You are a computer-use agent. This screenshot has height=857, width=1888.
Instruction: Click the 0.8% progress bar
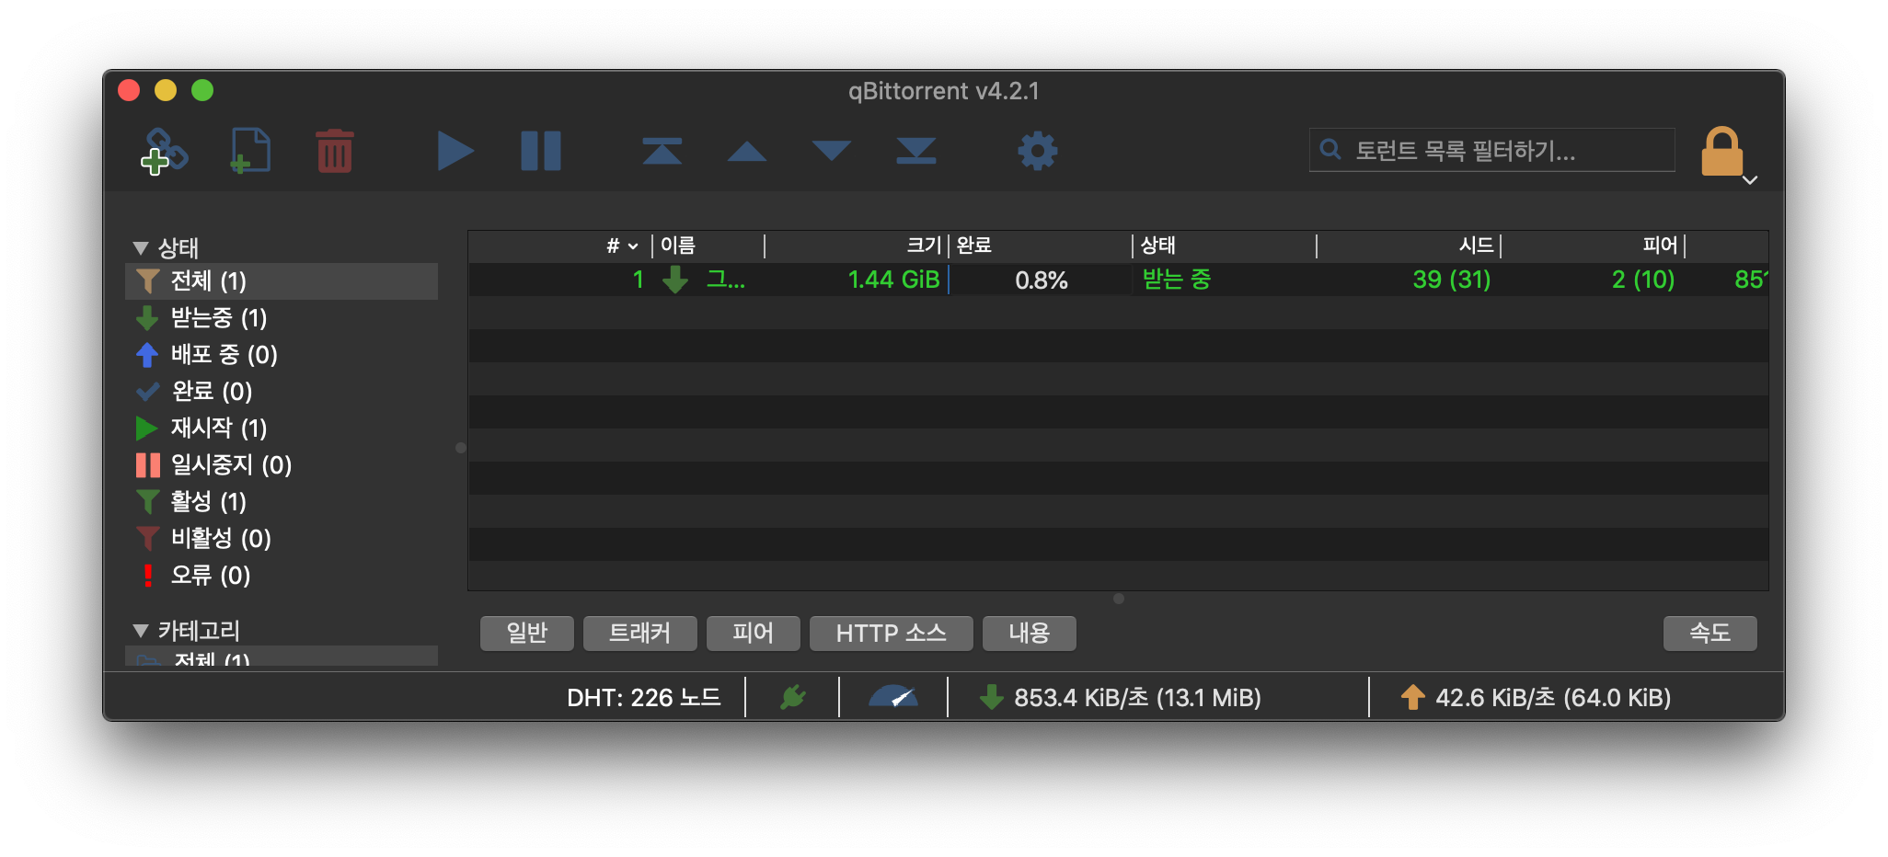tap(1041, 280)
